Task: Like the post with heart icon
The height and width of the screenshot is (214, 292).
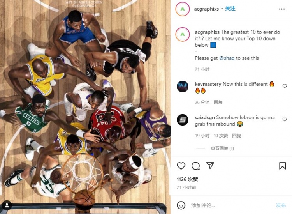Action: [181, 166]
